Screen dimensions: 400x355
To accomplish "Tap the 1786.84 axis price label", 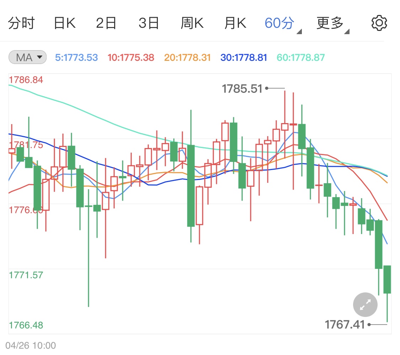I will (x=26, y=80).
